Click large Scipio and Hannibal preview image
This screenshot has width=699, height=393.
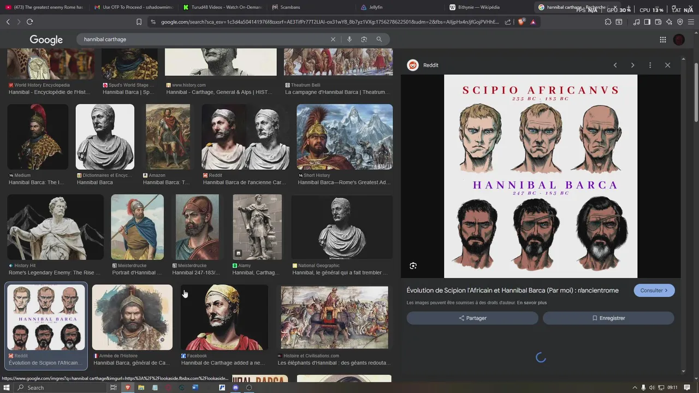541,176
